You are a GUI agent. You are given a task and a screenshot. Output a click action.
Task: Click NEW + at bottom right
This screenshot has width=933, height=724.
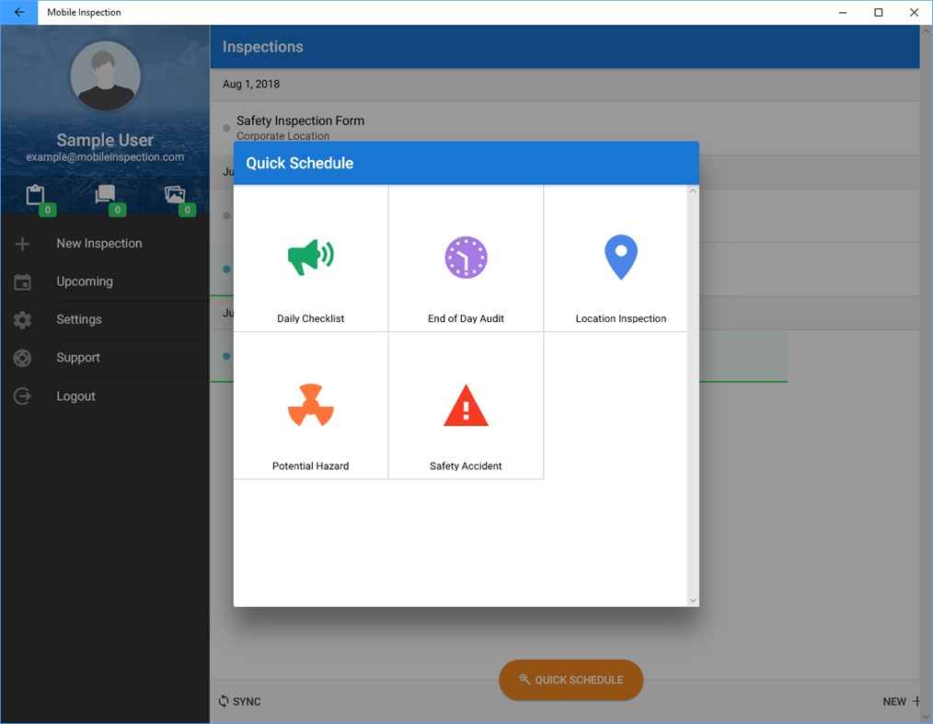(x=900, y=701)
